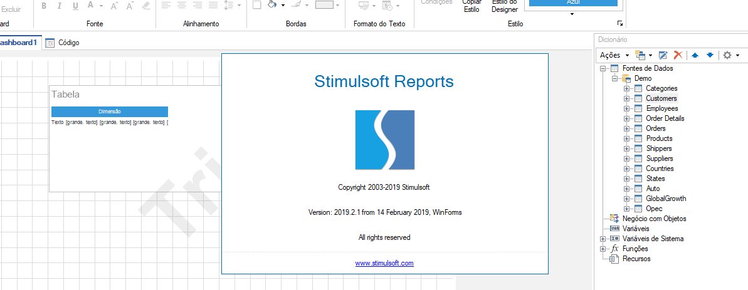Image resolution: width=748 pixels, height=290 pixels.
Task: Click the clear formatting eraser icon
Action: [146, 5]
